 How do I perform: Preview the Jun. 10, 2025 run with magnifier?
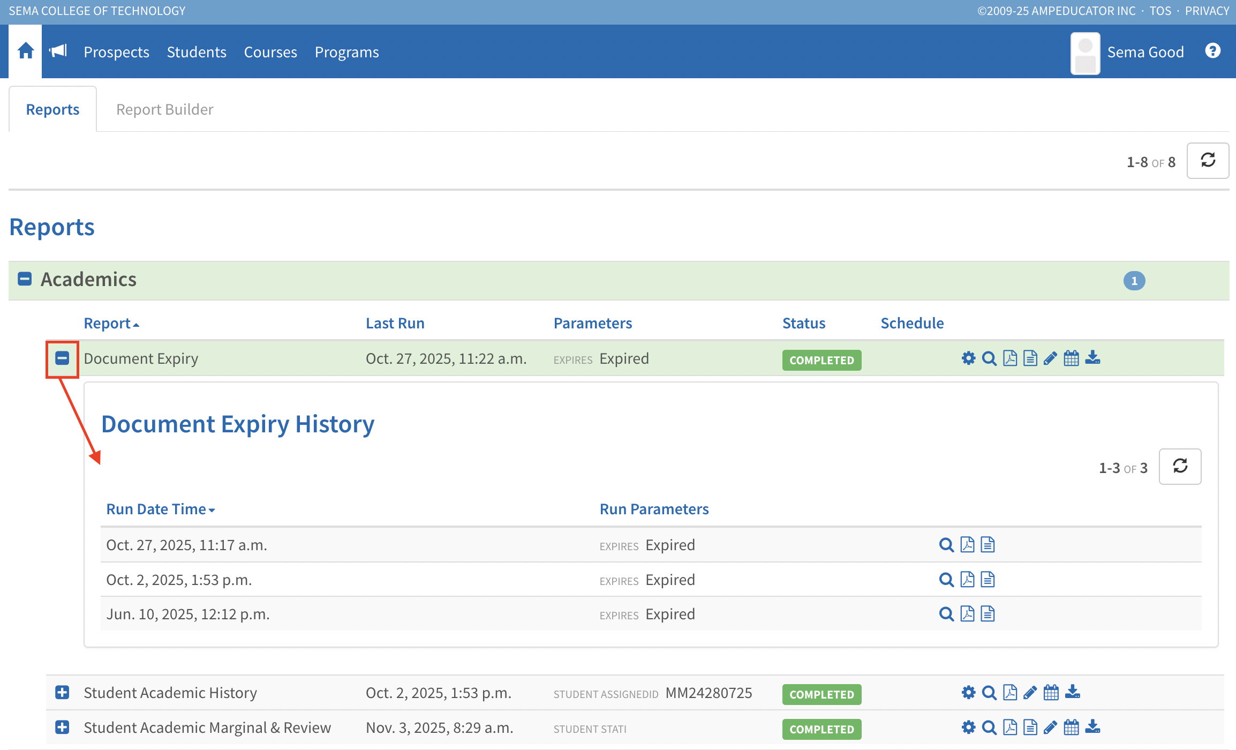coord(946,614)
